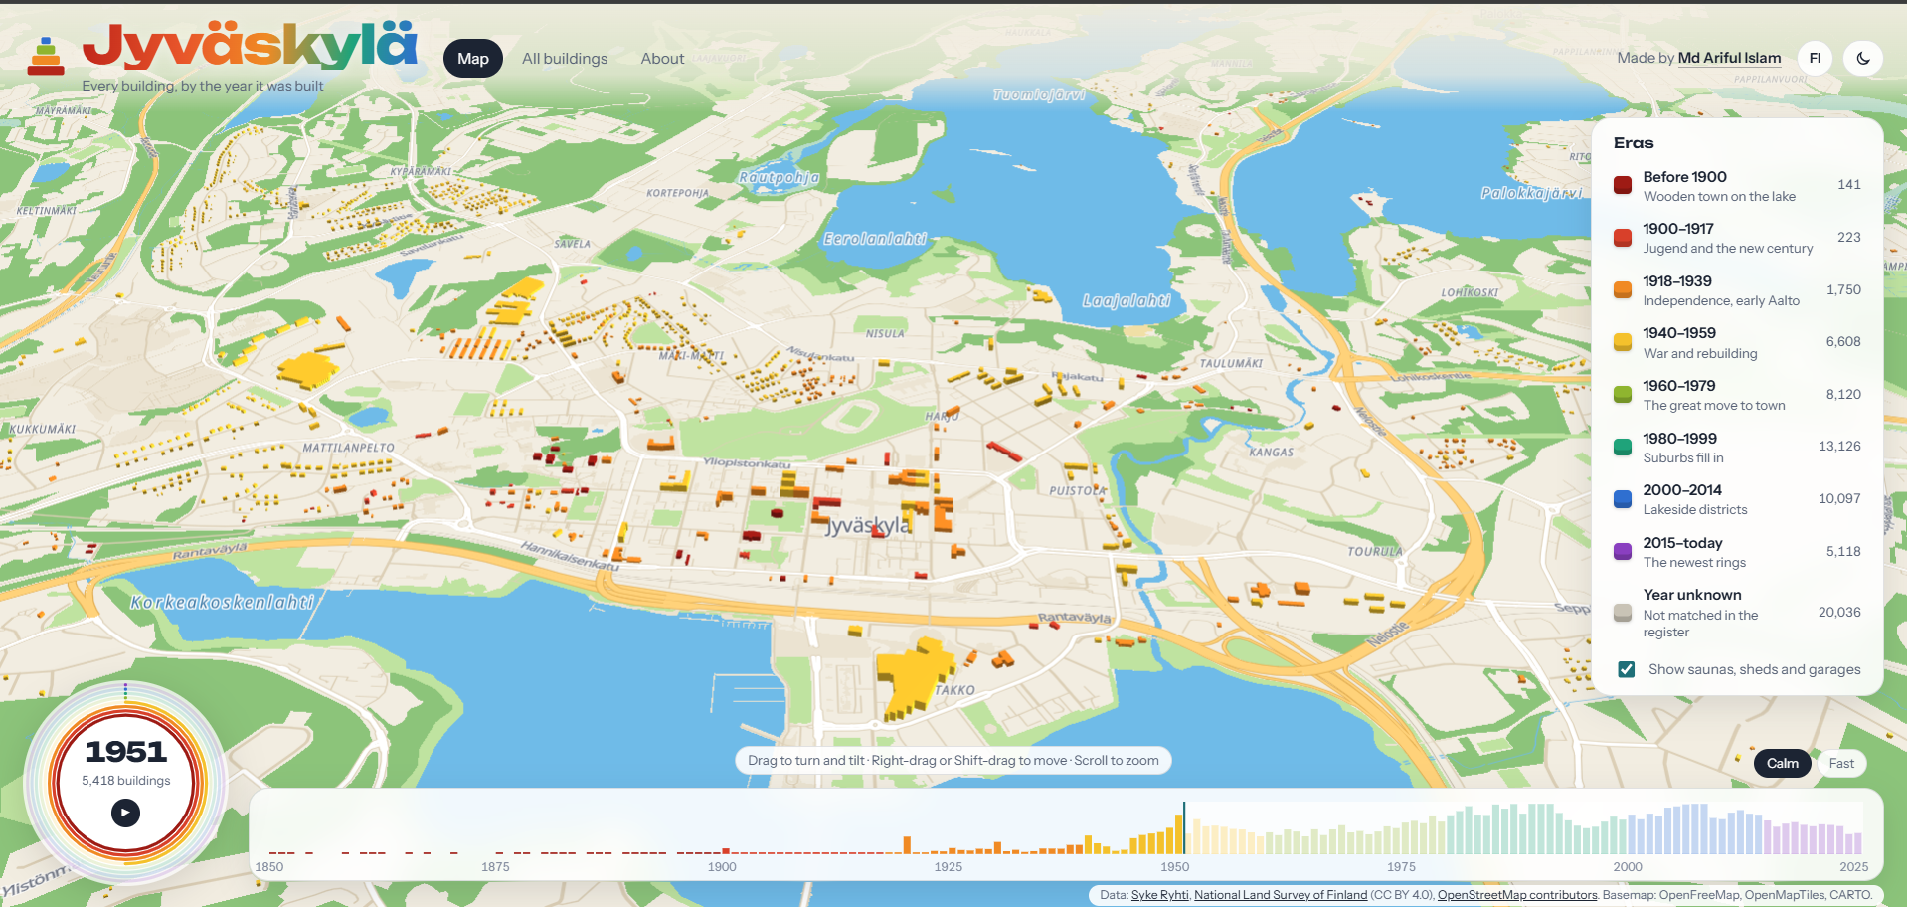Select the Fast speed option
This screenshot has height=907, width=1907.
(x=1841, y=763)
